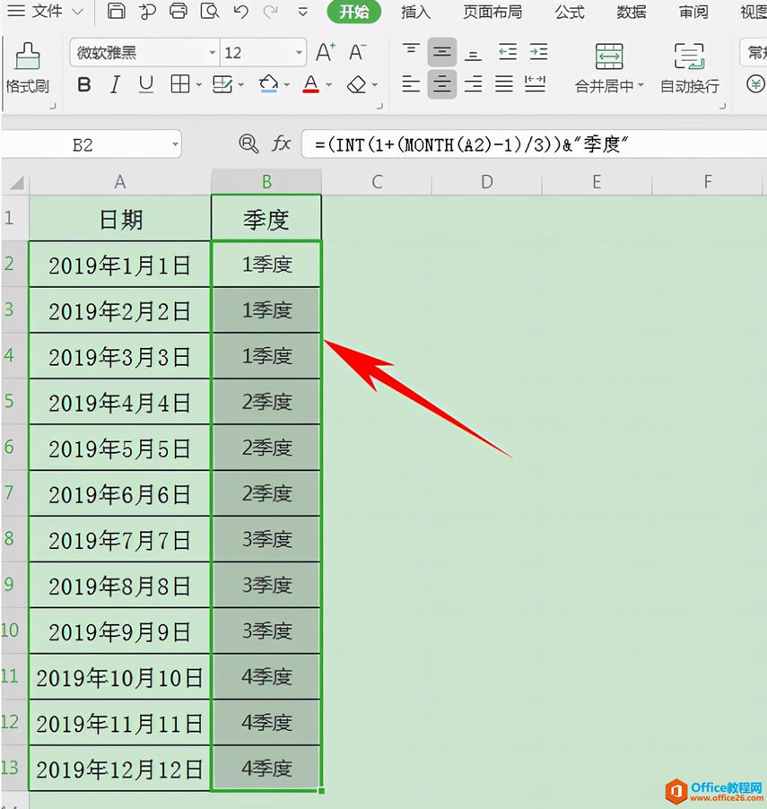Image resolution: width=767 pixels, height=809 pixels.
Task: Expand the borders dropdown arrow
Action: (199, 84)
